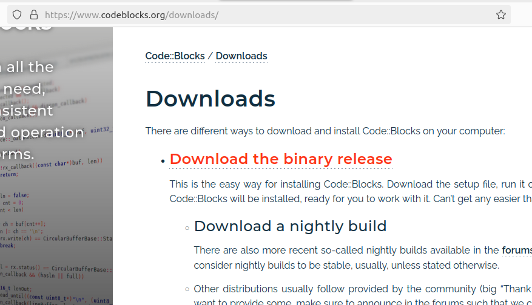
Task: Bookmark this page with the star icon
Action: [501, 15]
